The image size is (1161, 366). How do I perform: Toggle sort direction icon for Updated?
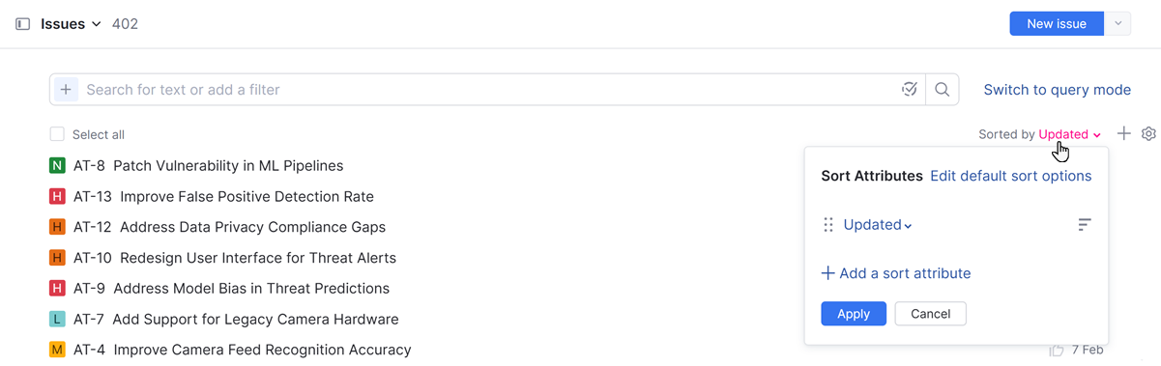tap(1085, 225)
